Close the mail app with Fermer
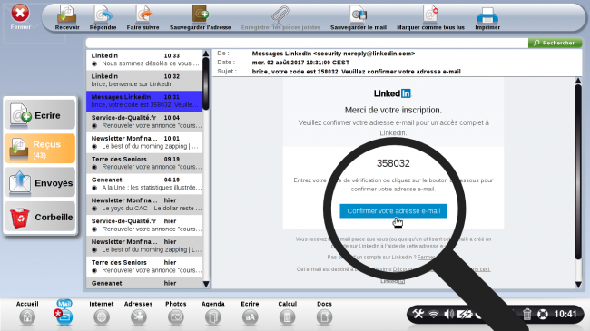 pos(20,16)
